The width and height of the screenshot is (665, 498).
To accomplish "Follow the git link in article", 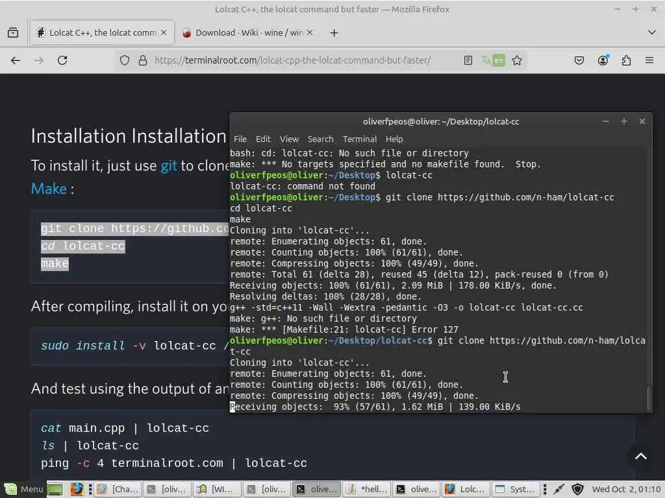I will (x=168, y=165).
